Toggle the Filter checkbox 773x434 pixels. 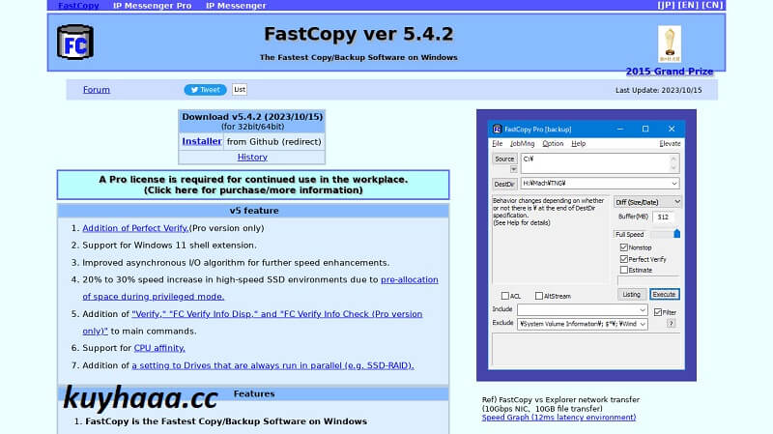tap(658, 312)
